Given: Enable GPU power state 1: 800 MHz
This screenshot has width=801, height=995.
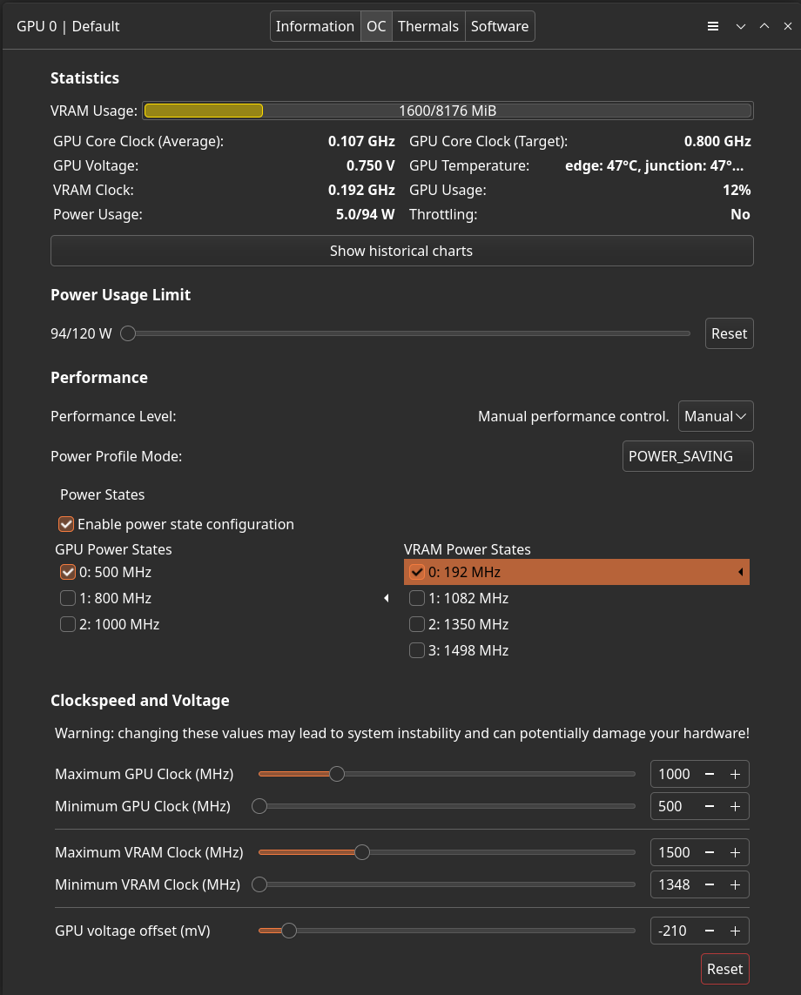Looking at the screenshot, I should point(68,598).
